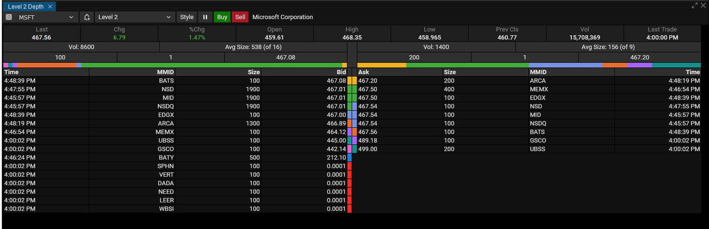Click the Bid column header
Image resolution: width=709 pixels, height=229 pixels.
[x=305, y=72]
